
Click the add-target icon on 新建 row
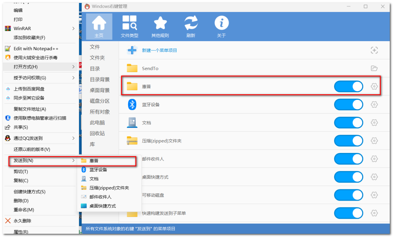[x=374, y=50]
